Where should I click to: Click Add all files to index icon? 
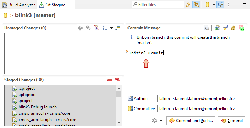click(88, 28)
